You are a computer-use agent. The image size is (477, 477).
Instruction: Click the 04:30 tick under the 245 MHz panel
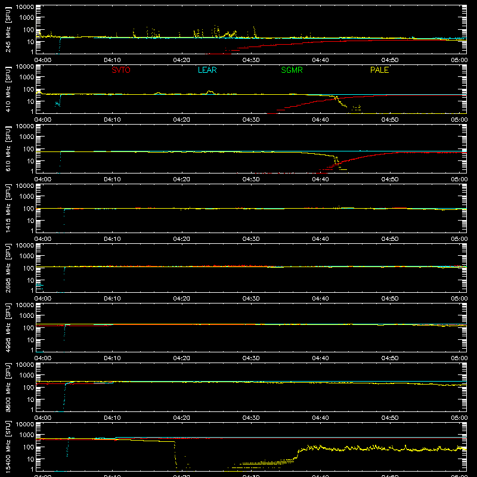click(x=251, y=60)
